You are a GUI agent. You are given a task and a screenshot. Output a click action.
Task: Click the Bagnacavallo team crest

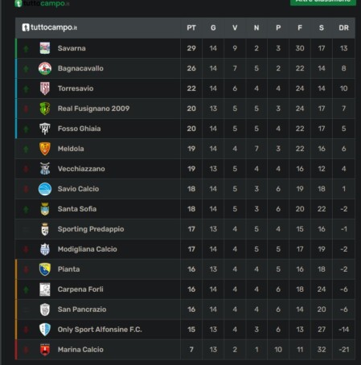point(45,68)
